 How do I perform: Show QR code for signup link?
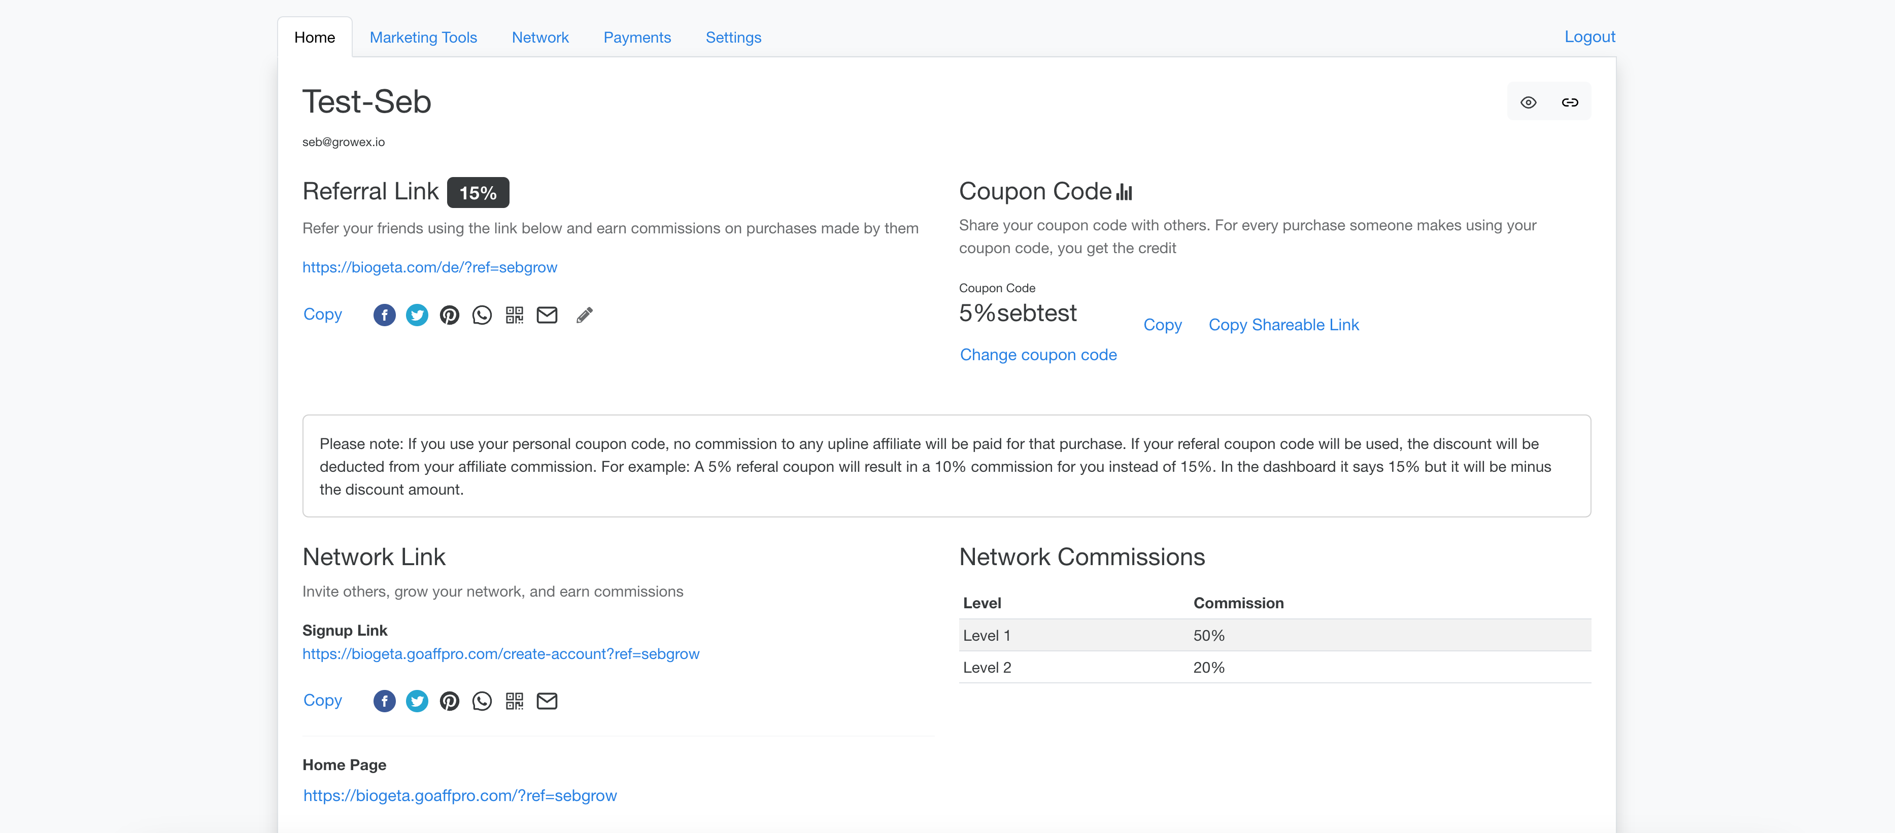coord(514,702)
